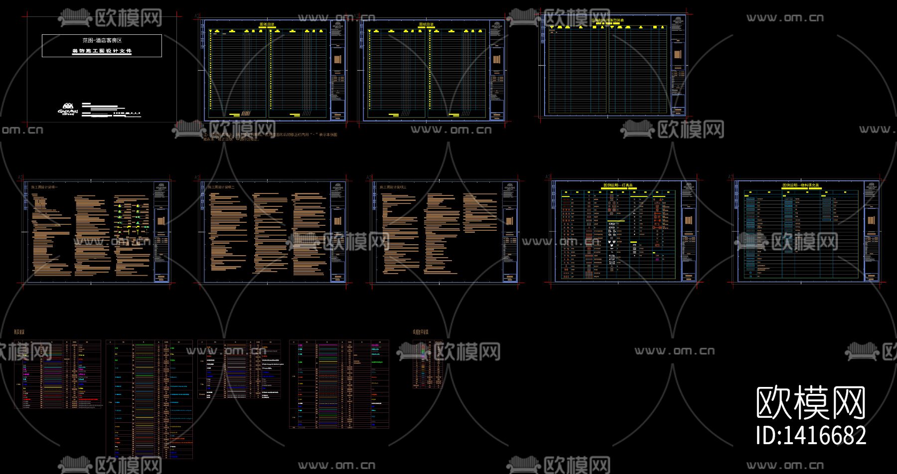Viewport: 897px width, 474px height.
Task: Pick the second 图纸目录 sheet title
Action: click(426, 24)
